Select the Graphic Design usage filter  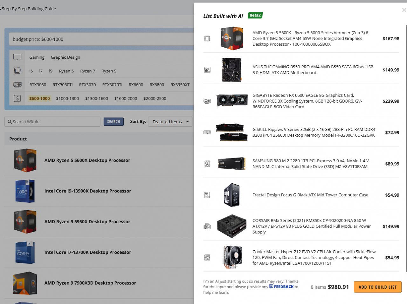tap(66, 57)
